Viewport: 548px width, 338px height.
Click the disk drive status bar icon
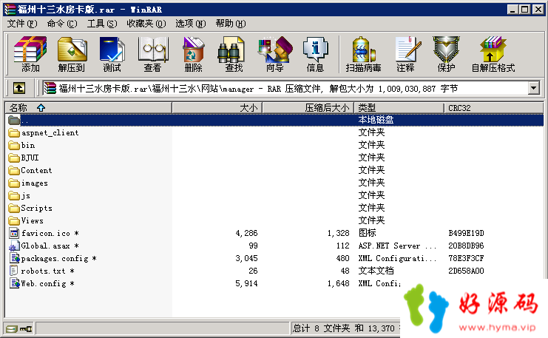[x=12, y=328]
